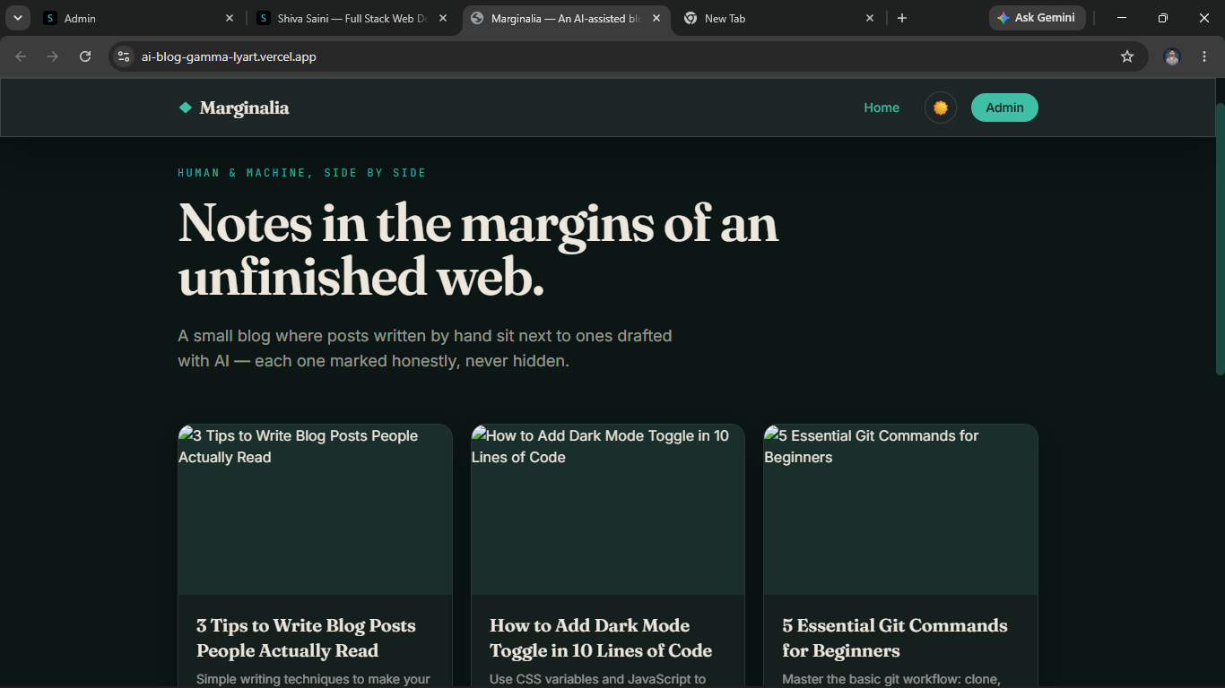Screen dimensions: 1225x688
Task: Click the 'Simple writing techniques' excerpt
Action: point(313,679)
